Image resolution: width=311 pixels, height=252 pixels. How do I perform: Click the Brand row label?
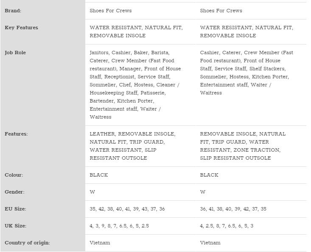point(13,11)
